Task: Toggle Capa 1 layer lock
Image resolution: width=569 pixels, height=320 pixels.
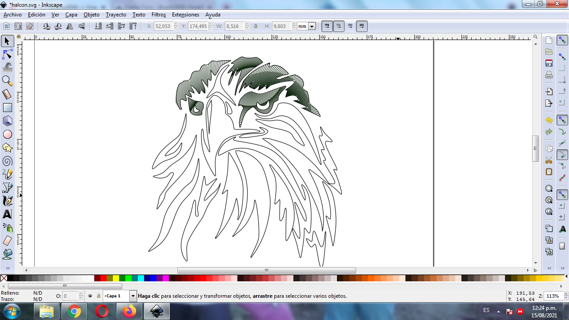Action: [x=98, y=296]
